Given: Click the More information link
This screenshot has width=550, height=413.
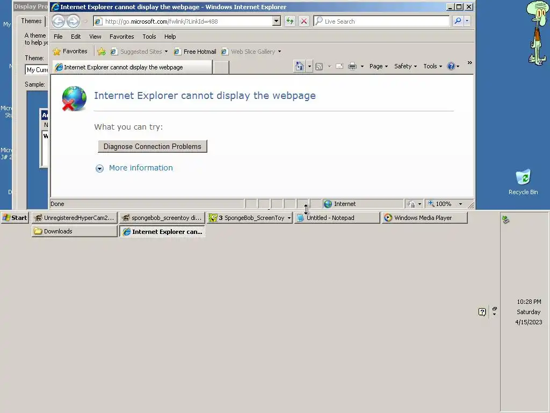Looking at the screenshot, I should [x=141, y=168].
